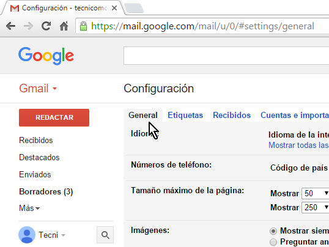Open the Recibidos inbox folder
329x247 pixels.
(x=36, y=140)
